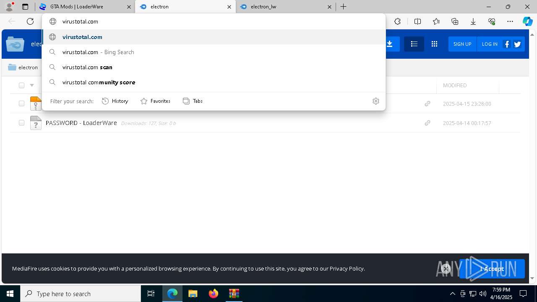Screen dimensions: 537x302
Task: Open the browser Extensions icon
Action: (397, 21)
